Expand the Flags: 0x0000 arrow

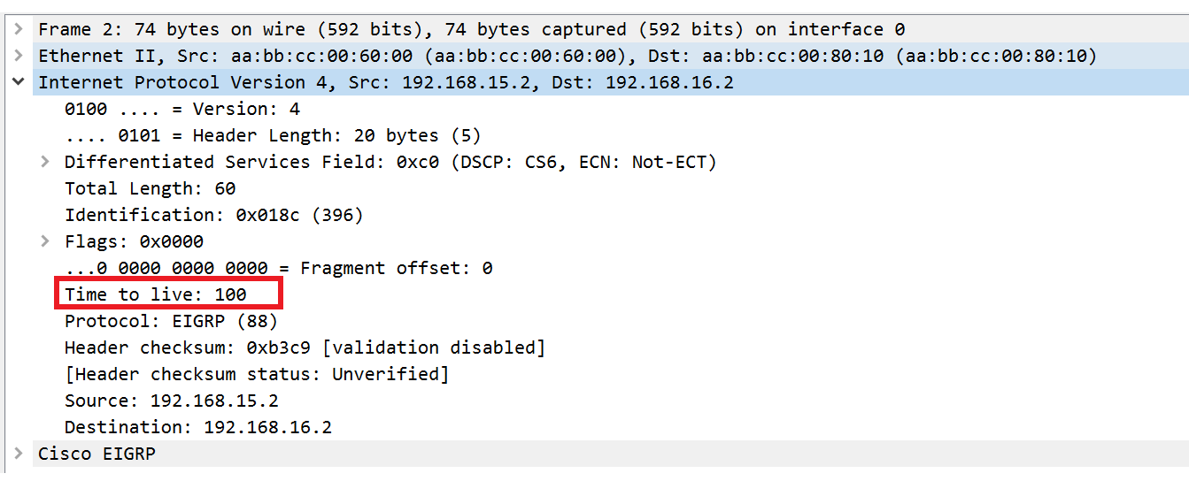[x=44, y=242]
